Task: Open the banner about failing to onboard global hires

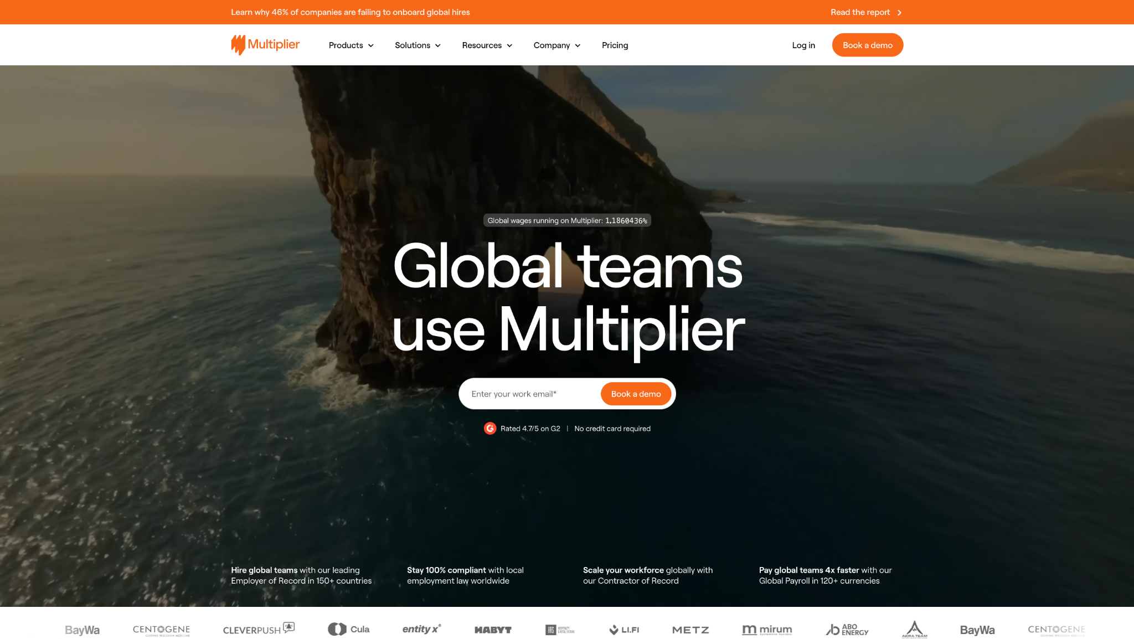Action: pos(350,12)
